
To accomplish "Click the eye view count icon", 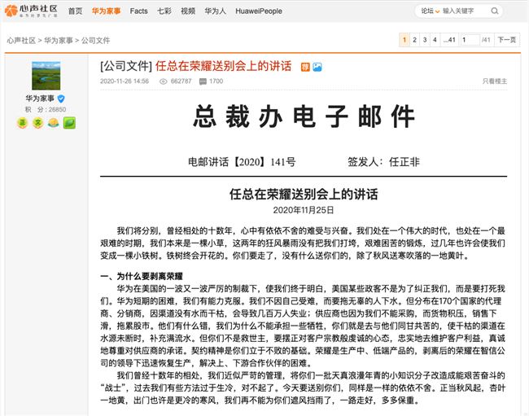I will click(164, 81).
